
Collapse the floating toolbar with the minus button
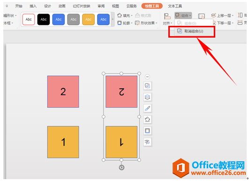[147, 77]
